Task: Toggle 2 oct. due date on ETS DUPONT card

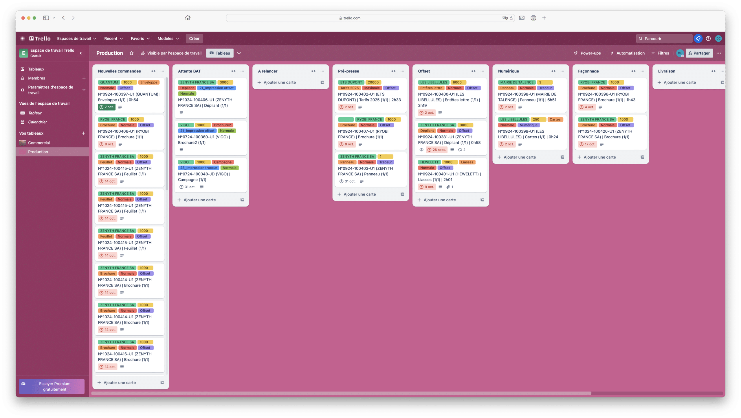Action: [x=347, y=107]
